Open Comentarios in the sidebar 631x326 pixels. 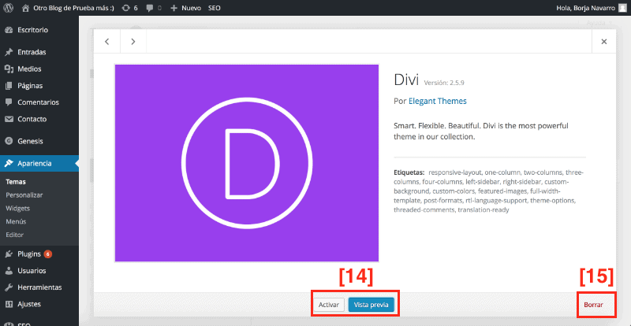coord(39,102)
